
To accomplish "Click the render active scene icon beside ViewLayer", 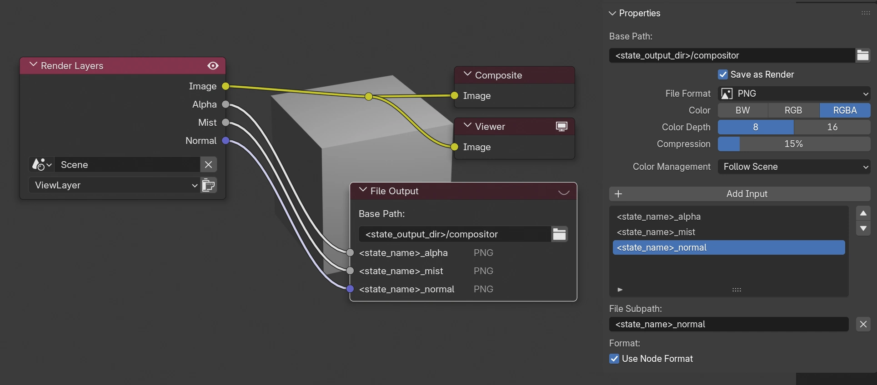I will (x=209, y=185).
